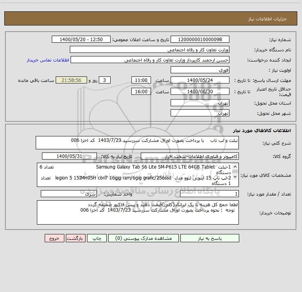Click label توضیحات خریدار
This screenshot has width=302, height=292.
pos(275,213)
